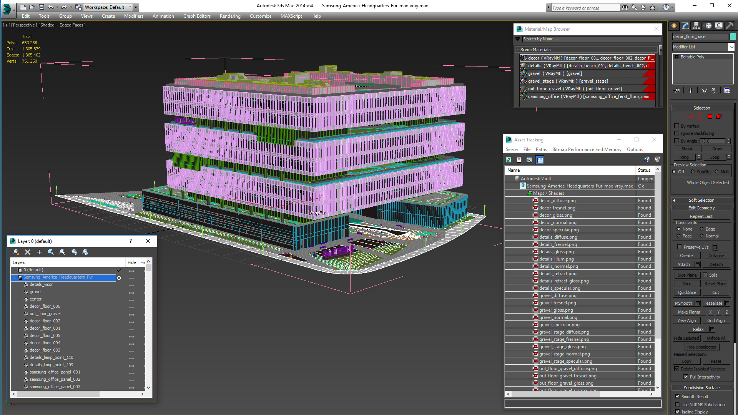This screenshot has height=415, width=738.
Task: Click the Redo arrow icon
Action: pos(64,7)
